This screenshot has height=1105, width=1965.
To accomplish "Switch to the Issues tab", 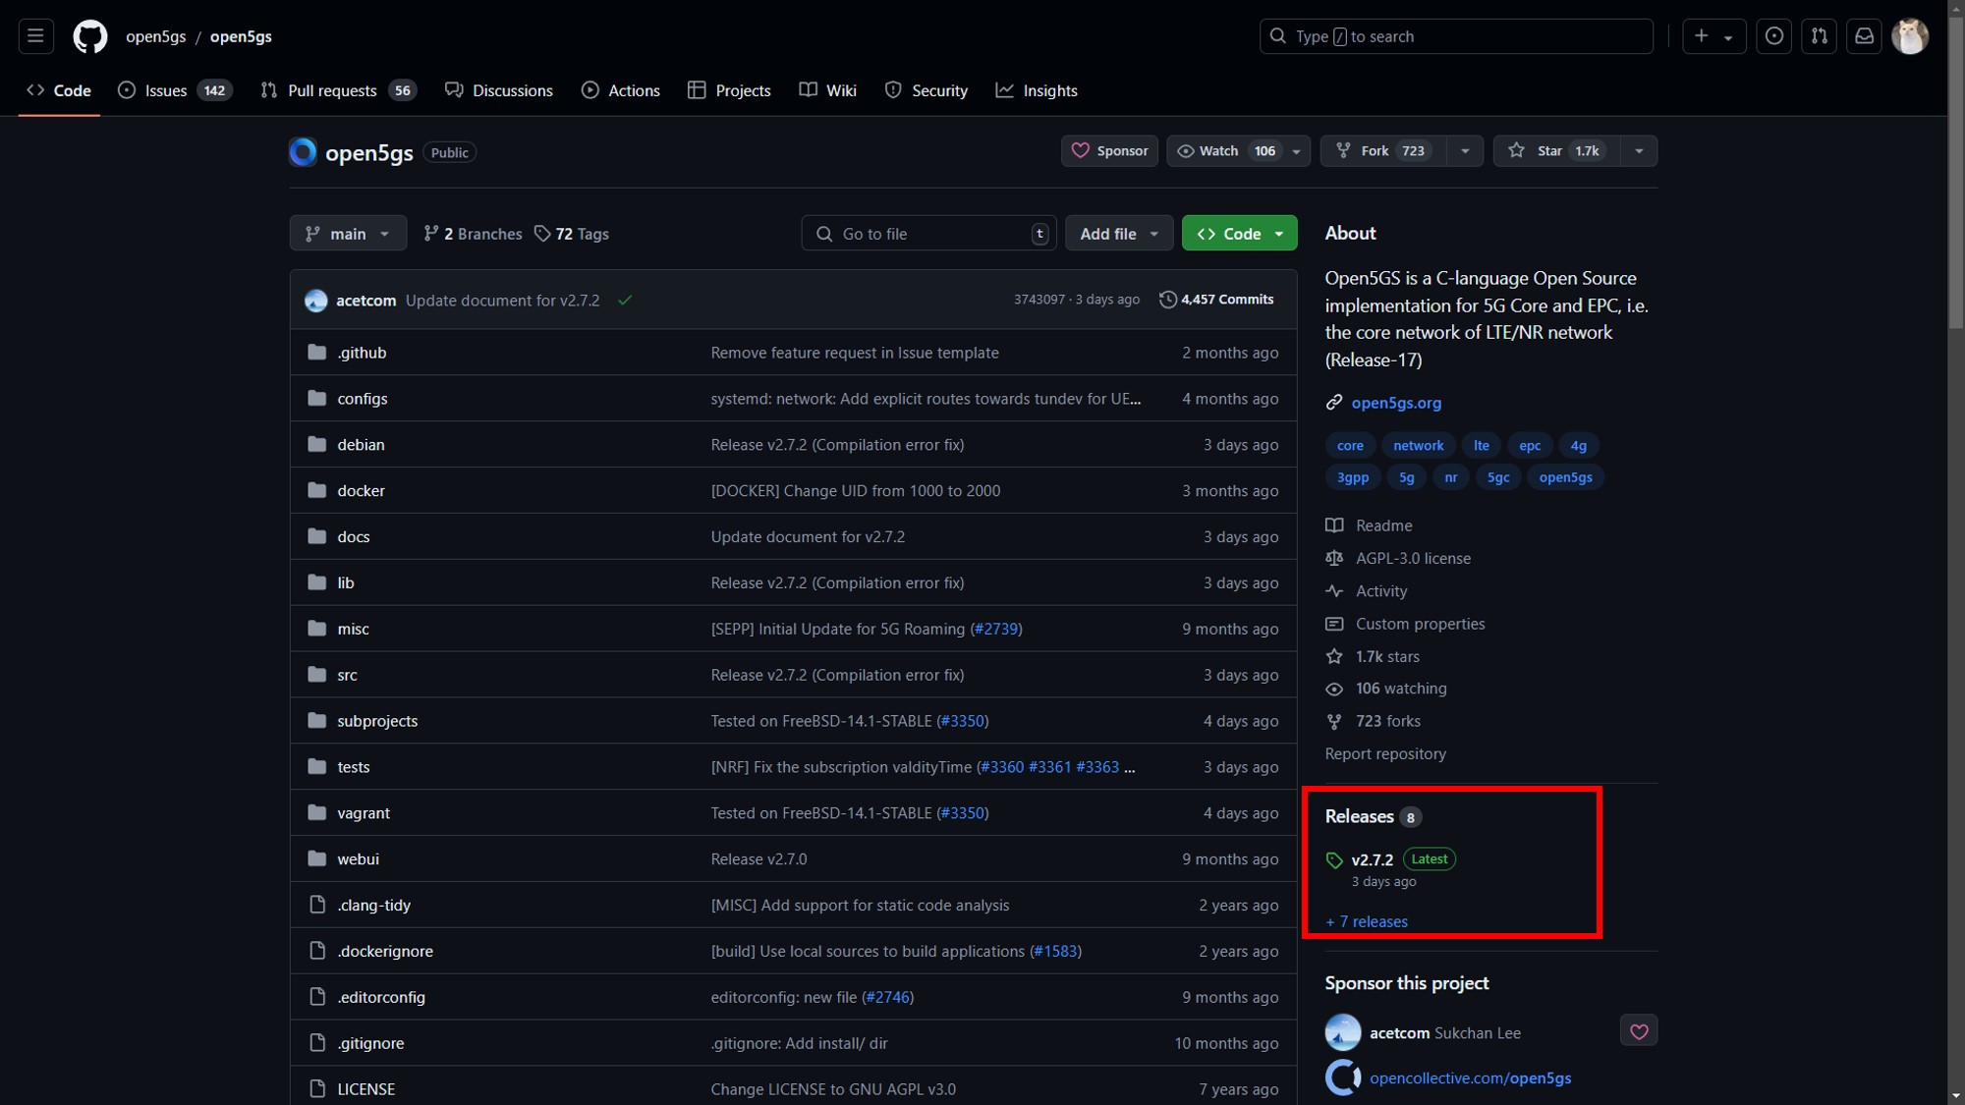I will (175, 90).
